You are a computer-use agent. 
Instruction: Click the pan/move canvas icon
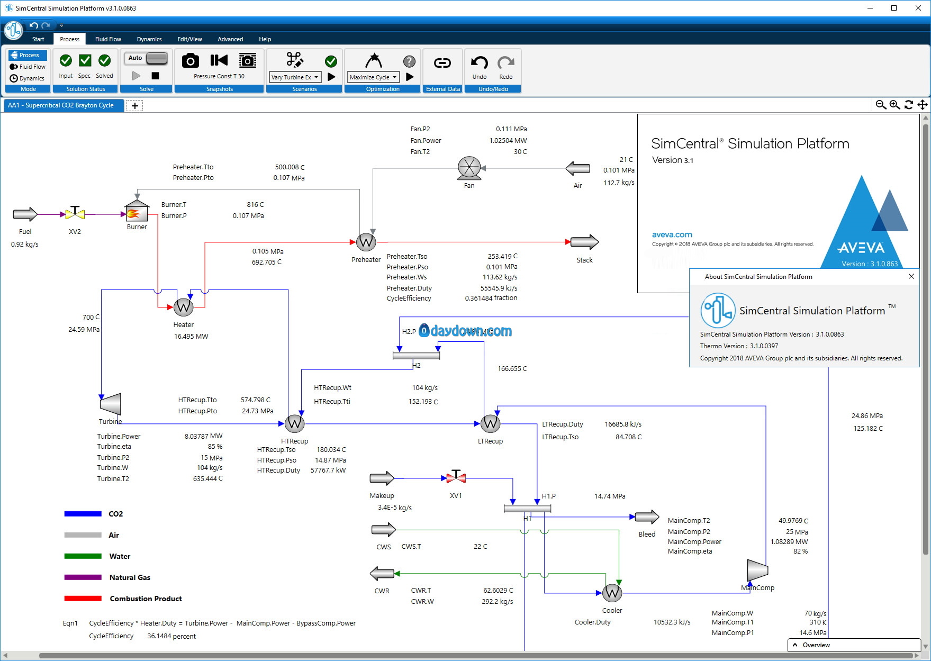pyautogui.click(x=923, y=105)
